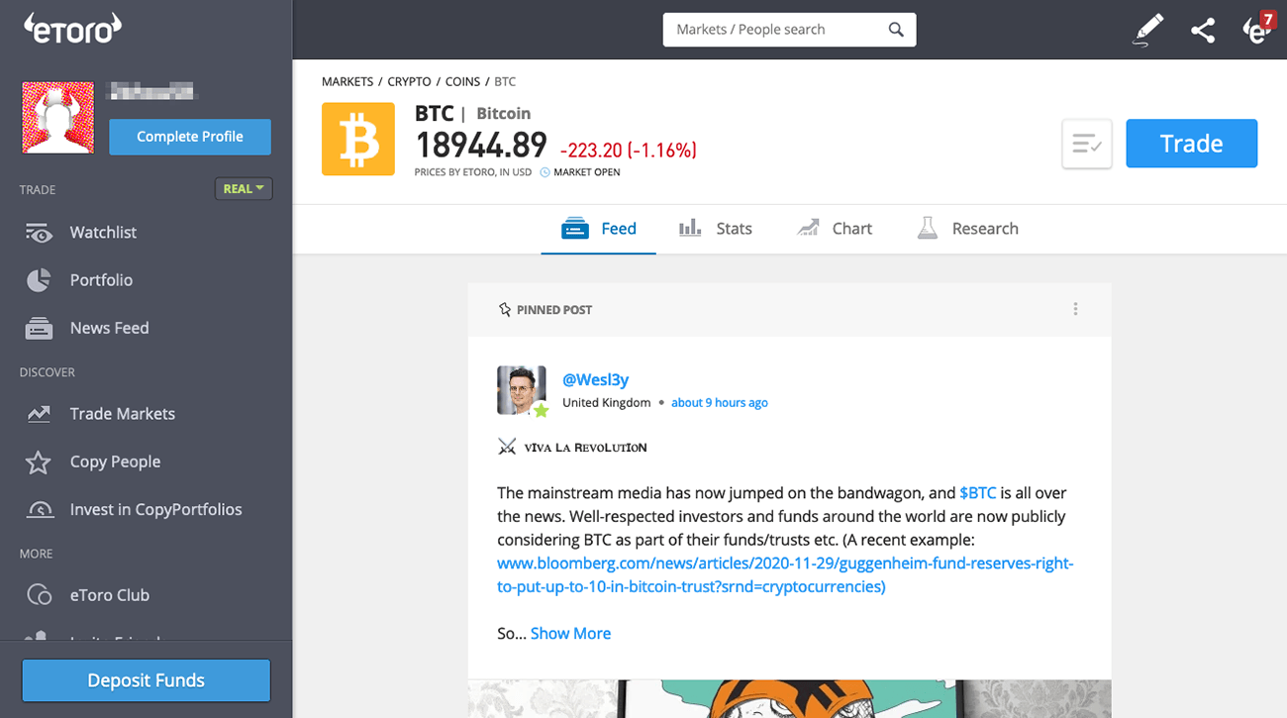Click the Deposit Funds button

[x=147, y=680]
